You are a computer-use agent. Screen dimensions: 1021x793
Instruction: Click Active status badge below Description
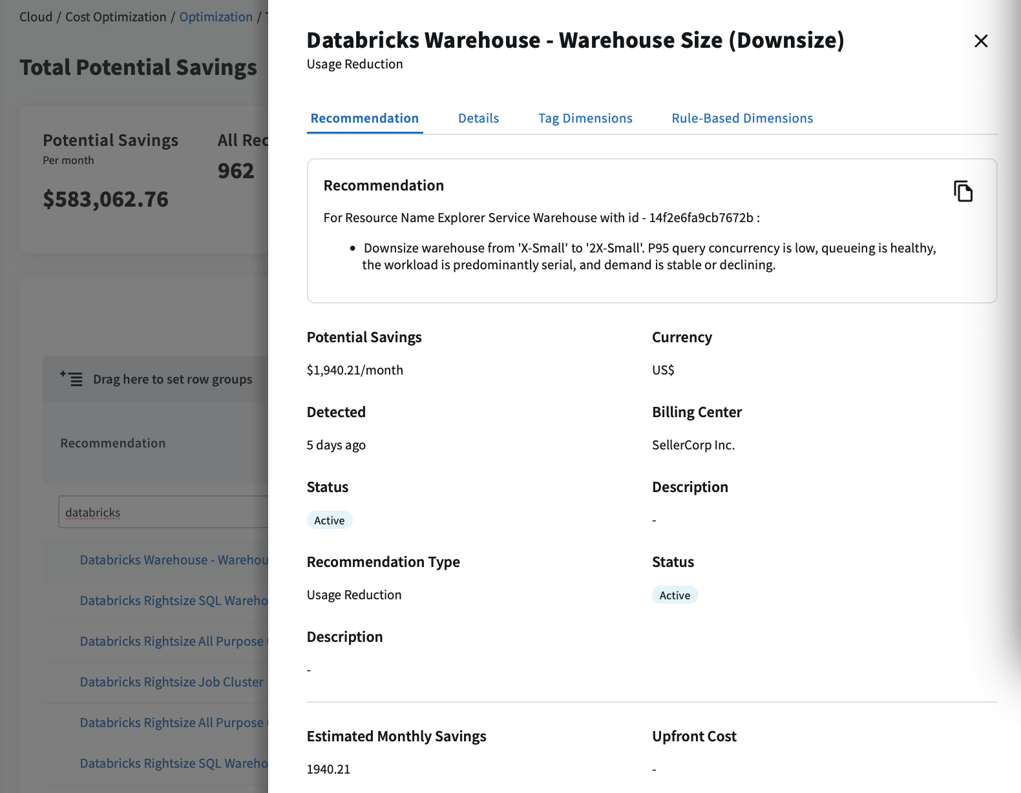click(x=675, y=595)
